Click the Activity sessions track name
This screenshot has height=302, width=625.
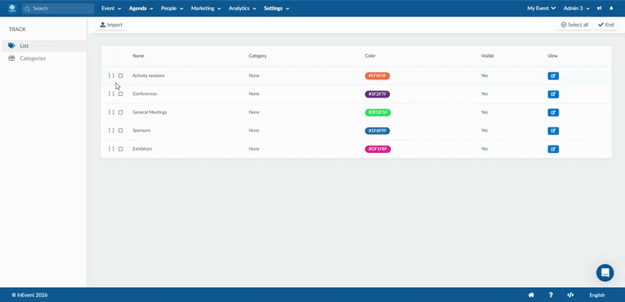pos(148,76)
